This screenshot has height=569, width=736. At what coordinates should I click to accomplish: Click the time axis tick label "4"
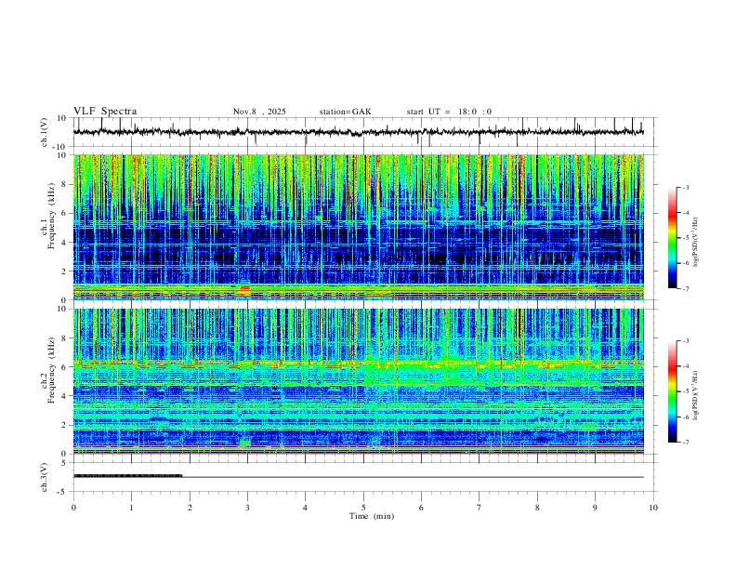pyautogui.click(x=306, y=508)
